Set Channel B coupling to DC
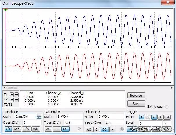The height and width of the screenshot is (135, 176). click(x=104, y=129)
